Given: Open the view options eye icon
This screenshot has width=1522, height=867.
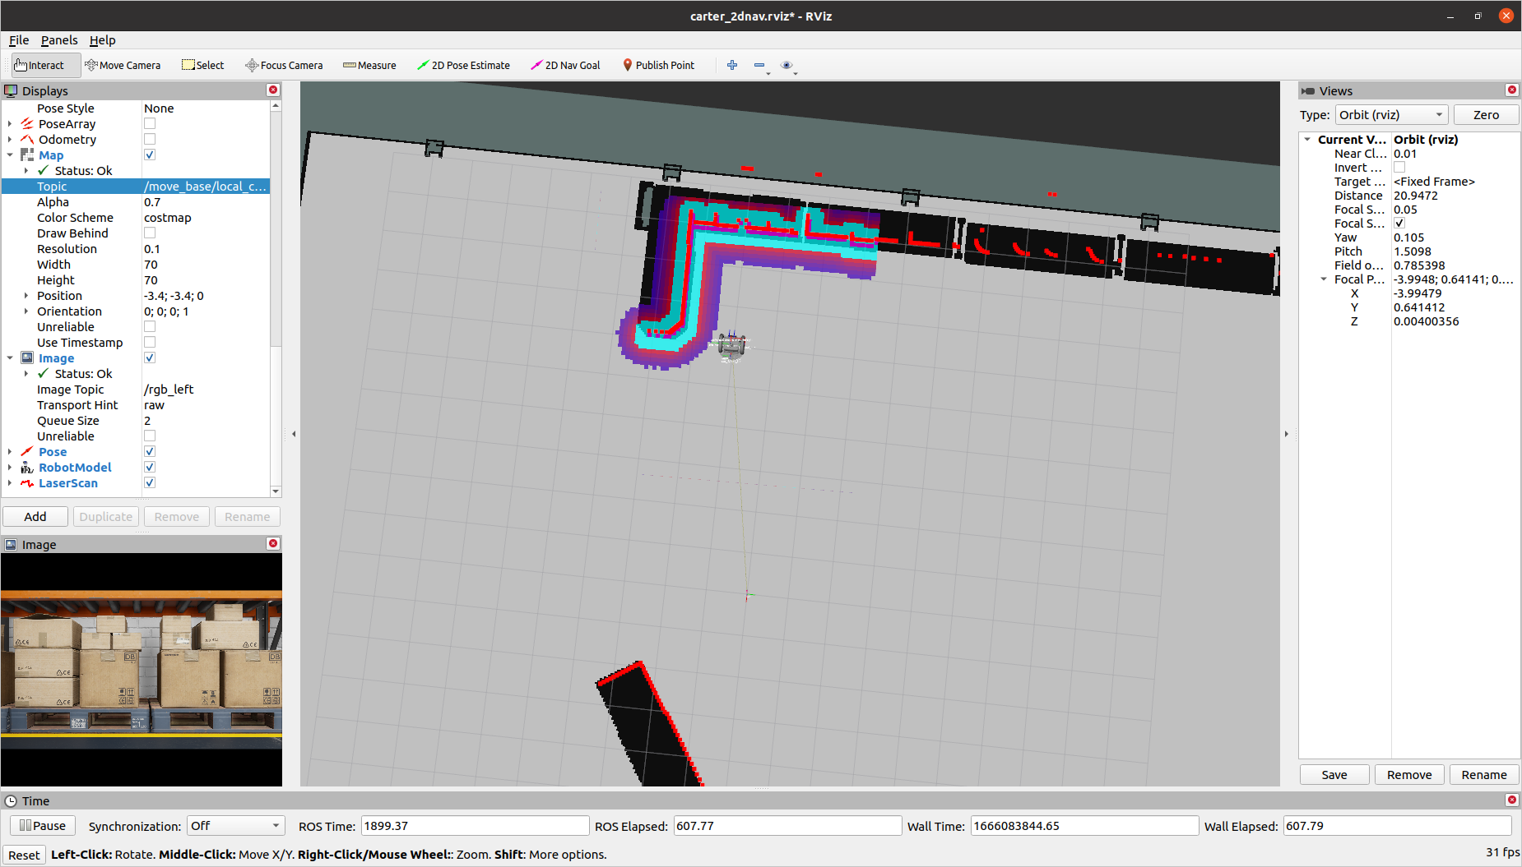Looking at the screenshot, I should [x=787, y=65].
